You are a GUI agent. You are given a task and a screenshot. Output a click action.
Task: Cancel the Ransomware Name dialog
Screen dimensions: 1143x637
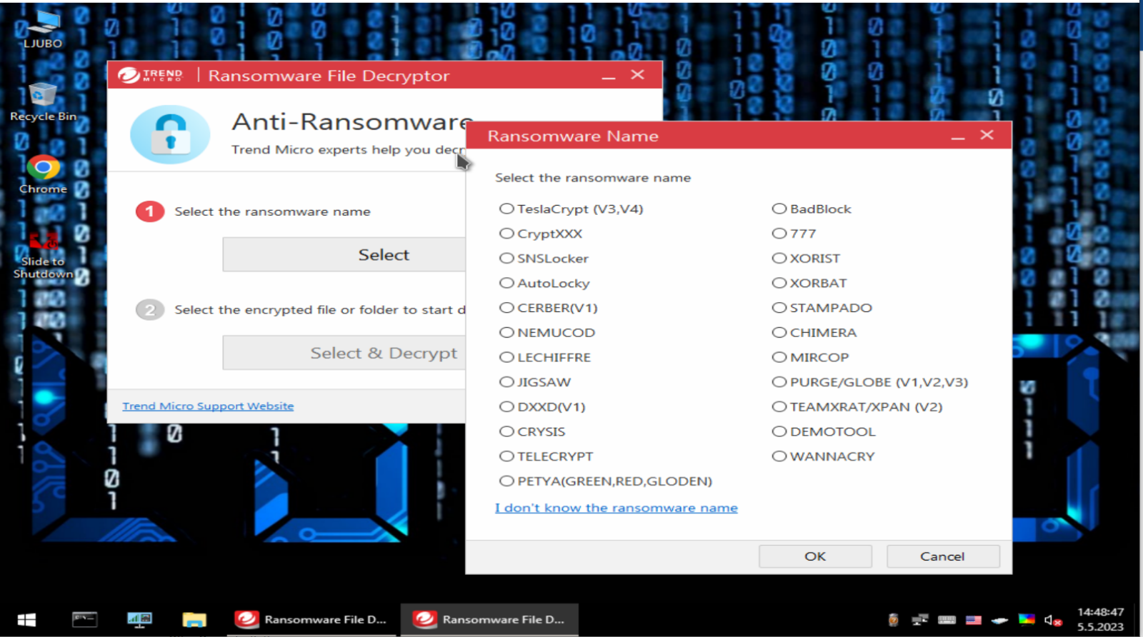pos(942,556)
